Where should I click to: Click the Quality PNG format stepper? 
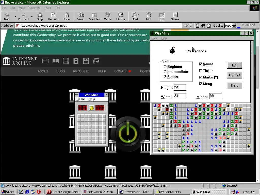234,26
